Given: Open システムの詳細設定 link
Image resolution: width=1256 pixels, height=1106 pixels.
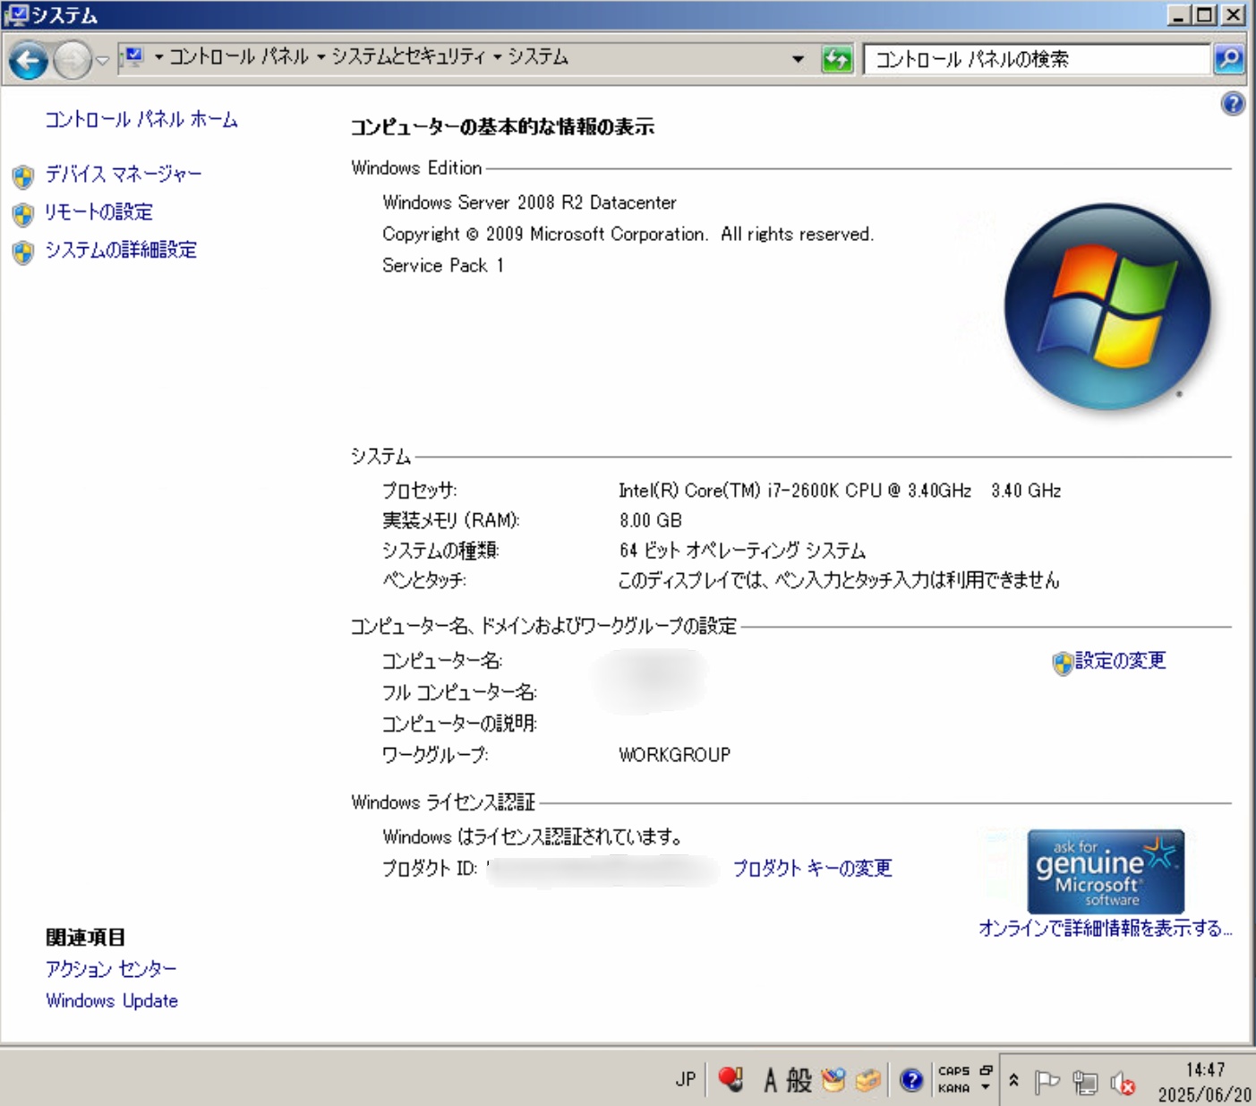Looking at the screenshot, I should [x=121, y=250].
